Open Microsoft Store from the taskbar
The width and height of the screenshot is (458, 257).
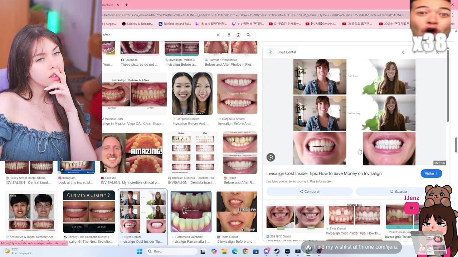click(x=256, y=251)
